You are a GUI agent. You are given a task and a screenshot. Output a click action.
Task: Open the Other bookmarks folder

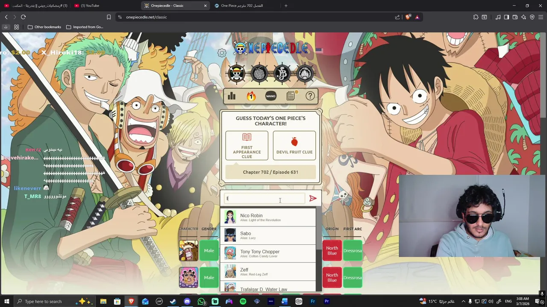[44, 27]
